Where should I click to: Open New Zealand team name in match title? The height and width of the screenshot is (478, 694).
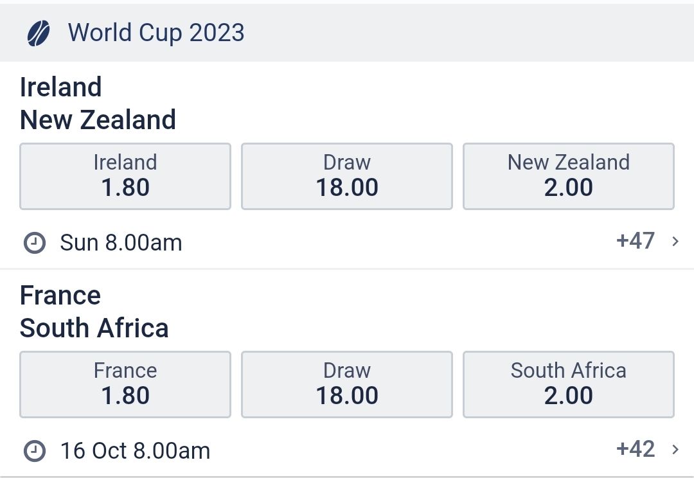point(98,119)
